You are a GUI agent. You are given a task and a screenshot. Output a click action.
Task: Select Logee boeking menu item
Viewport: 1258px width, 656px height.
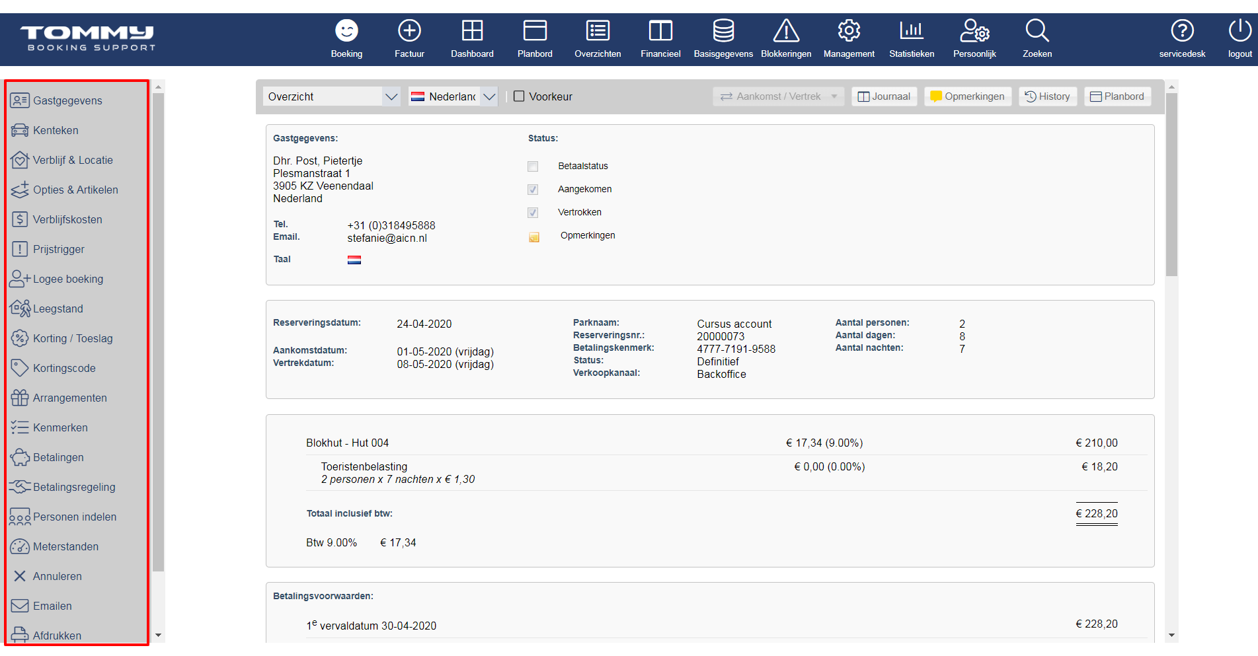68,279
